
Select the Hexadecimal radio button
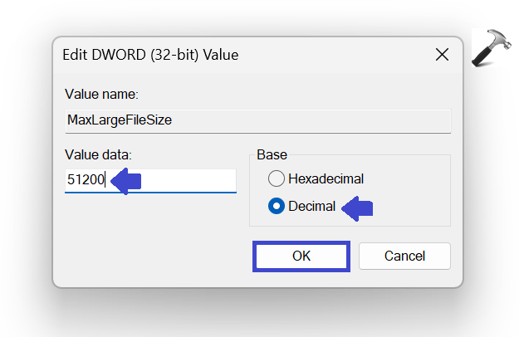276,178
